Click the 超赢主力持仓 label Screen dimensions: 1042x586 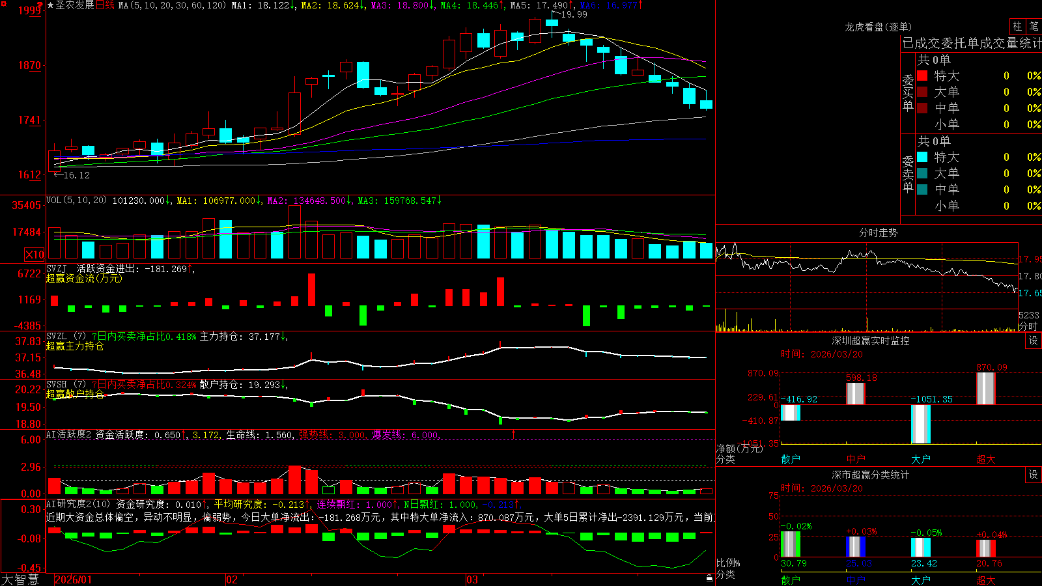[x=75, y=346]
